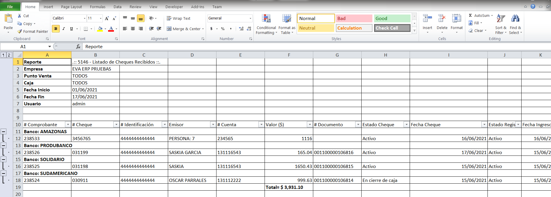The height and width of the screenshot is (197, 551).
Task: Click the Find & Select binoculars icon
Action: tap(515, 19)
